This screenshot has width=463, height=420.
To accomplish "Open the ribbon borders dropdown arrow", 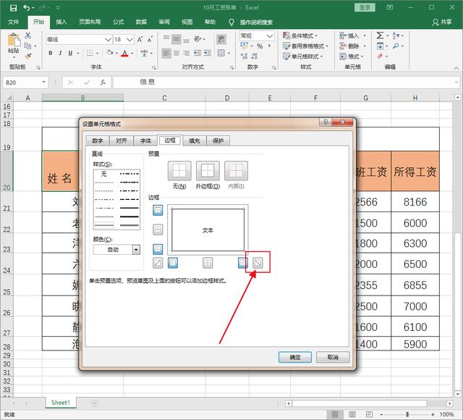I will [97, 54].
